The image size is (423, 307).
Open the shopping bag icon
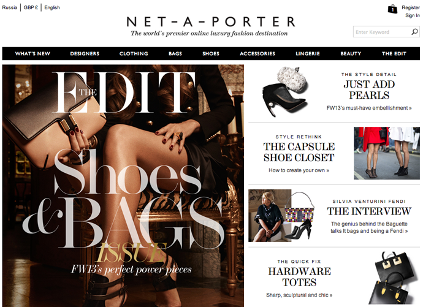click(x=392, y=9)
